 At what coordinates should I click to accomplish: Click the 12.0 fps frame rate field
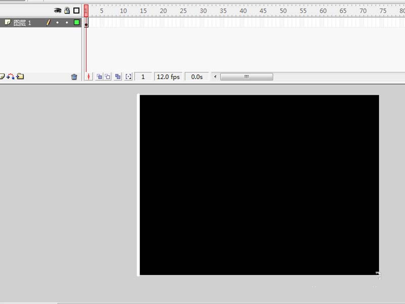(168, 77)
